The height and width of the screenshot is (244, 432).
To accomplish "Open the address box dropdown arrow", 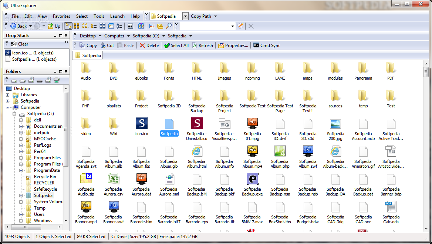I will (233, 26).
